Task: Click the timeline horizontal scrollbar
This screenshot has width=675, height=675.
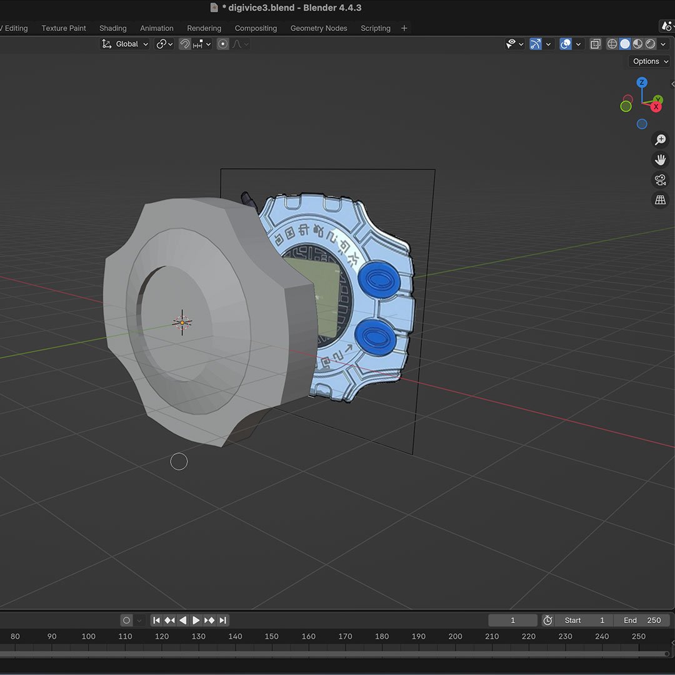Action: [334, 654]
